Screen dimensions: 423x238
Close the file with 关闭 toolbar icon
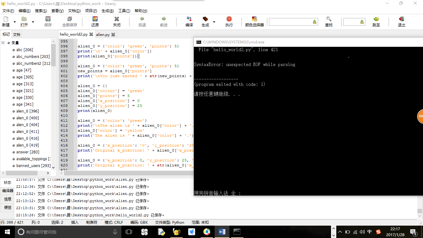coord(117,21)
